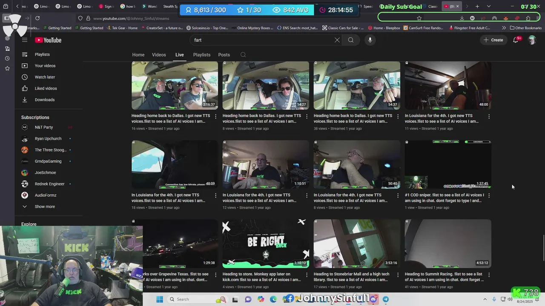Screen dimensions: 545x306
Task: Open the browser tab list dropdown arrow
Action: click(488, 6)
